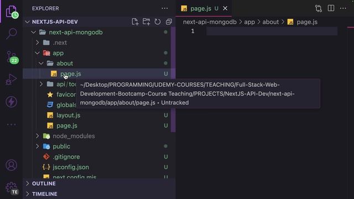Open changes compare icon in editor toolbar
The image size is (354, 199).
click(319, 8)
